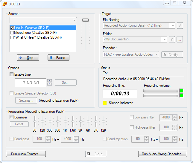Screen dimensions: 193x163
Task: Click the 120 Hz equalizer slider
Action: coord(42,121)
